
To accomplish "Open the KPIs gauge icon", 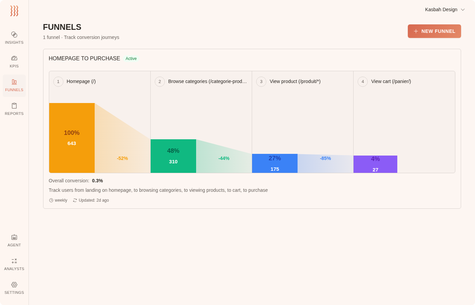I will click(14, 58).
